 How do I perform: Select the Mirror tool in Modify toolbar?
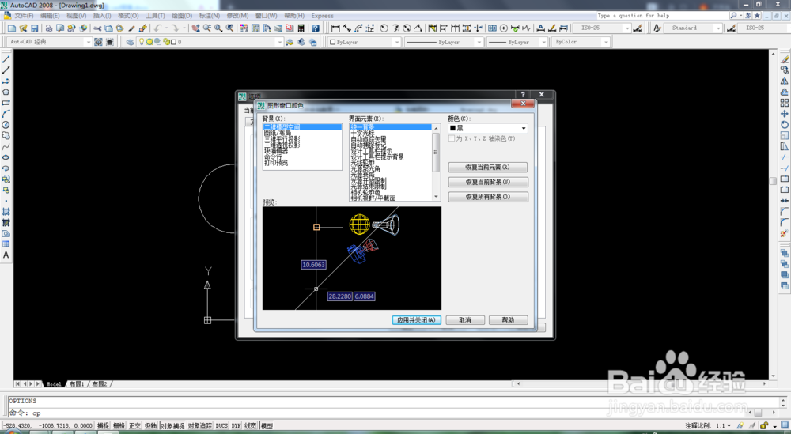[x=785, y=81]
